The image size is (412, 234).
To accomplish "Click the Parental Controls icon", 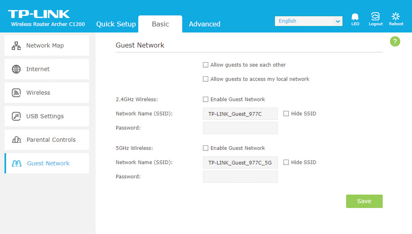I will click(16, 140).
